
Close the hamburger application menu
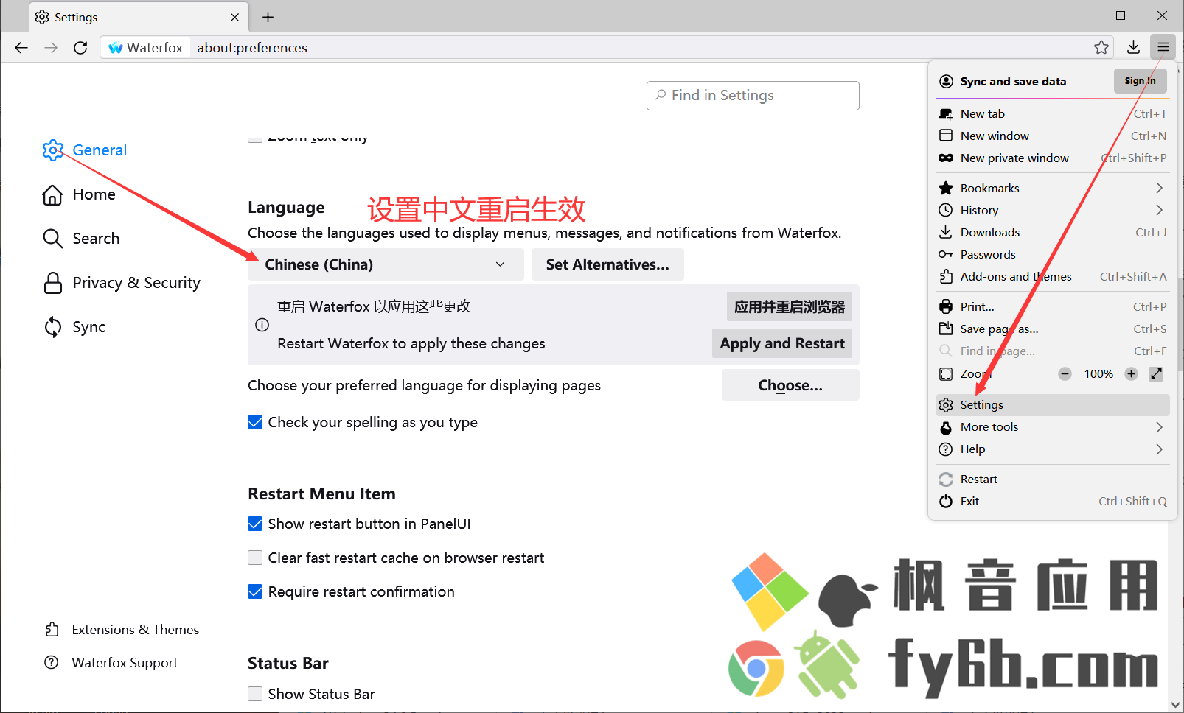[x=1163, y=48]
